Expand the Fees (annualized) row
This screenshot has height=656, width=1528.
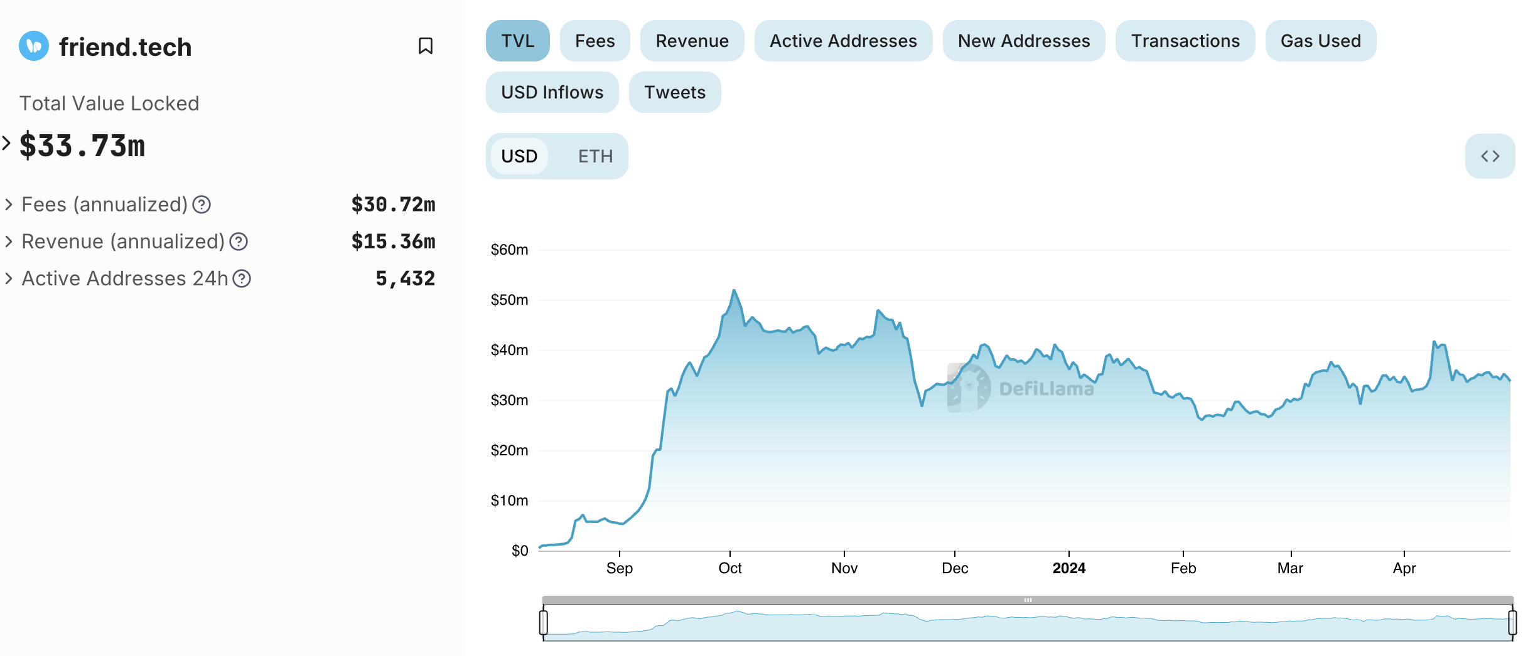[x=9, y=204]
